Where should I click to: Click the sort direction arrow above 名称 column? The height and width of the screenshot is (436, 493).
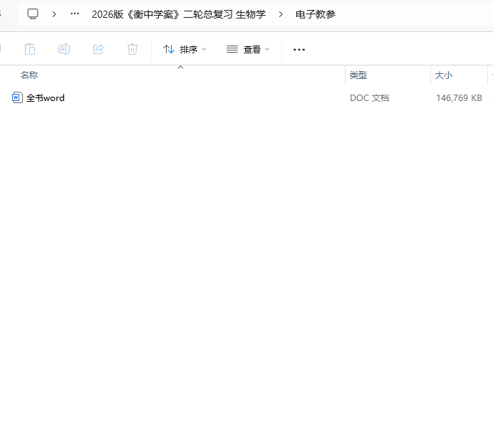tap(180, 68)
